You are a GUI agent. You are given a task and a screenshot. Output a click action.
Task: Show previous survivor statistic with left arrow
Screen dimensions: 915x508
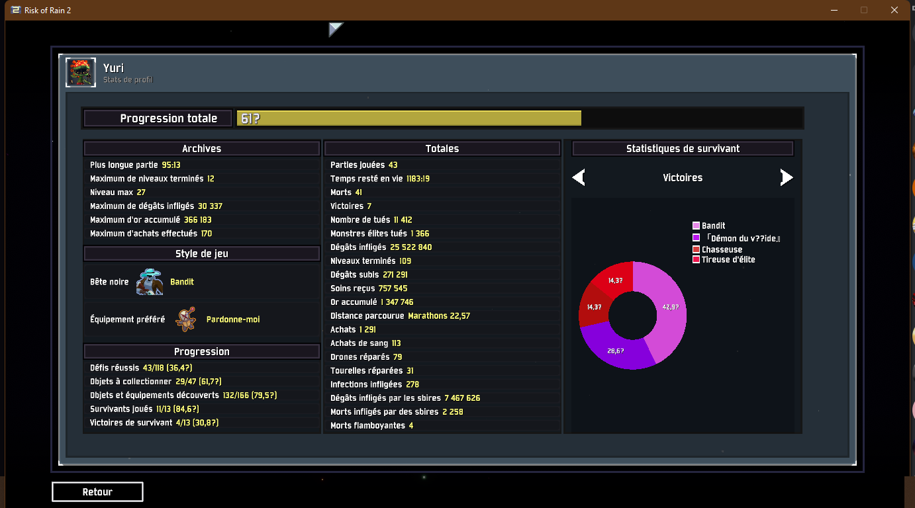coord(579,177)
